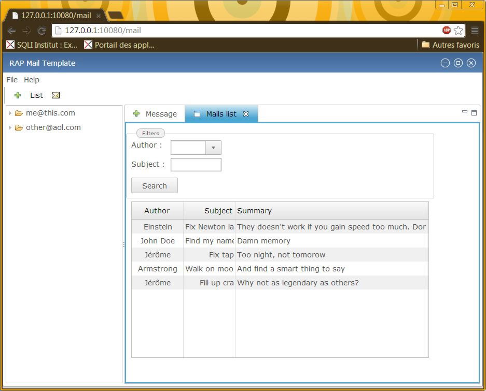This screenshot has height=391, width=486.
Task: Reload the page with refresh icon
Action: click(41, 31)
